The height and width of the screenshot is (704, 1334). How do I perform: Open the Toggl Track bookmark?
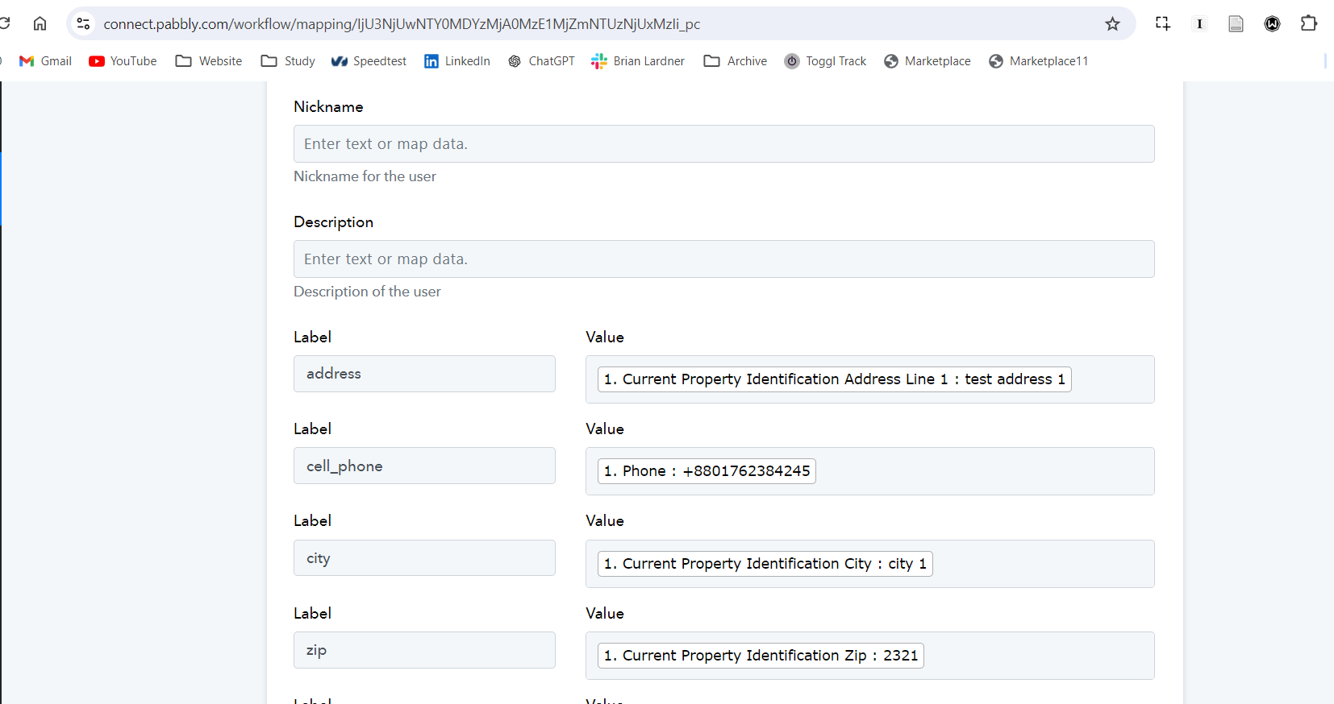pos(826,61)
